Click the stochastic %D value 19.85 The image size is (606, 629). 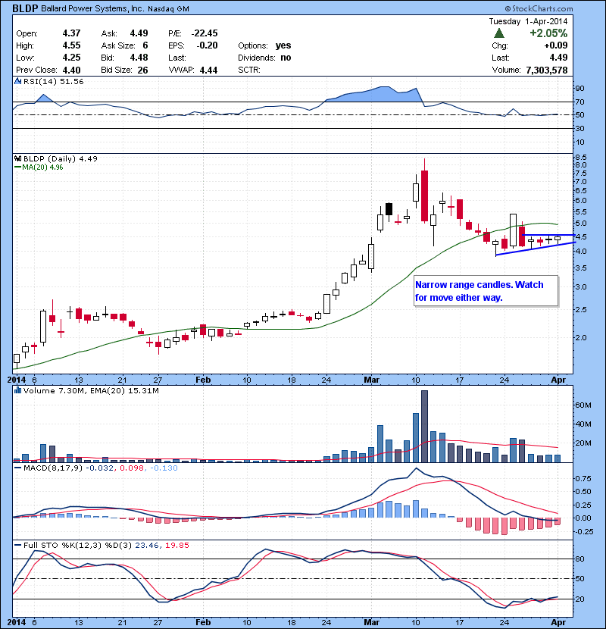coord(176,545)
